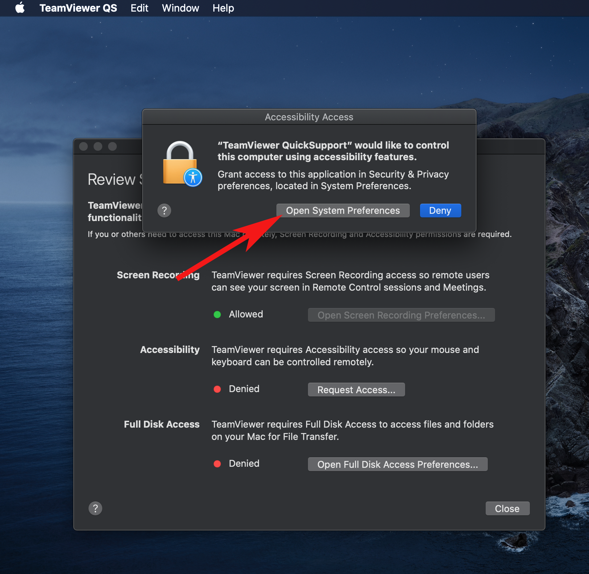Select the Screen Recording section label
The image size is (589, 574).
(x=158, y=275)
